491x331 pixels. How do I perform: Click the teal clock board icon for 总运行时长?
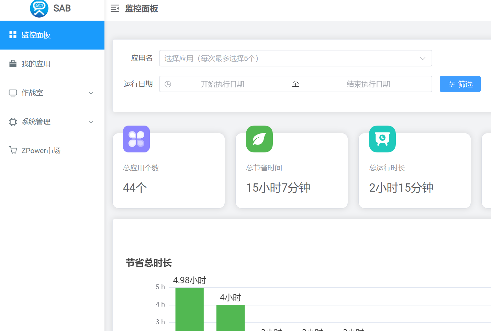pos(382,139)
